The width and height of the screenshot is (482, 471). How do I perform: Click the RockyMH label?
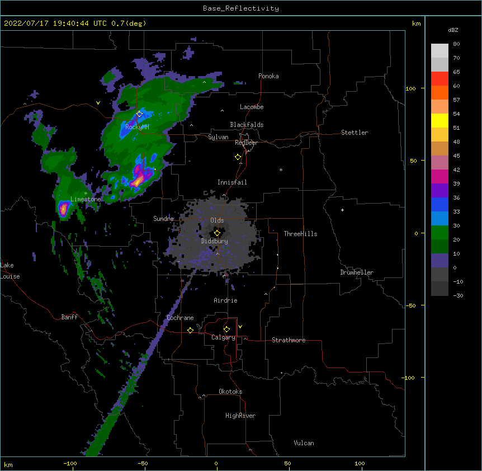[137, 127]
